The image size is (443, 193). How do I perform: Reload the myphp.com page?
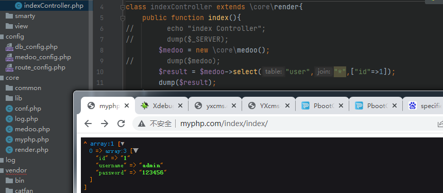[121, 124]
